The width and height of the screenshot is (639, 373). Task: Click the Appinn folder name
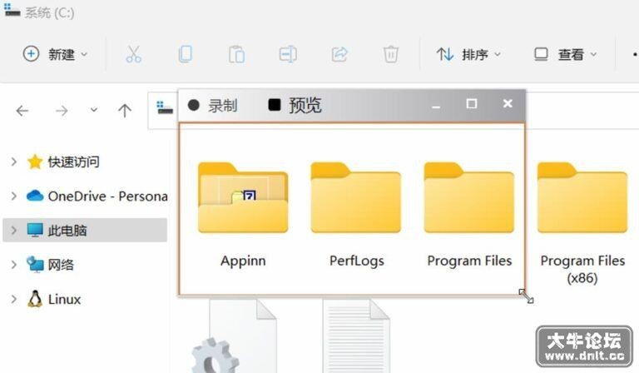243,261
